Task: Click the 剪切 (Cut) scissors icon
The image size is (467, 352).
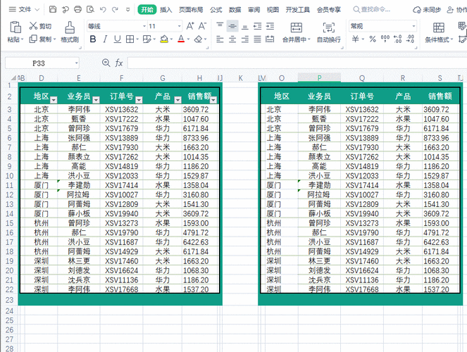Action: [33, 26]
